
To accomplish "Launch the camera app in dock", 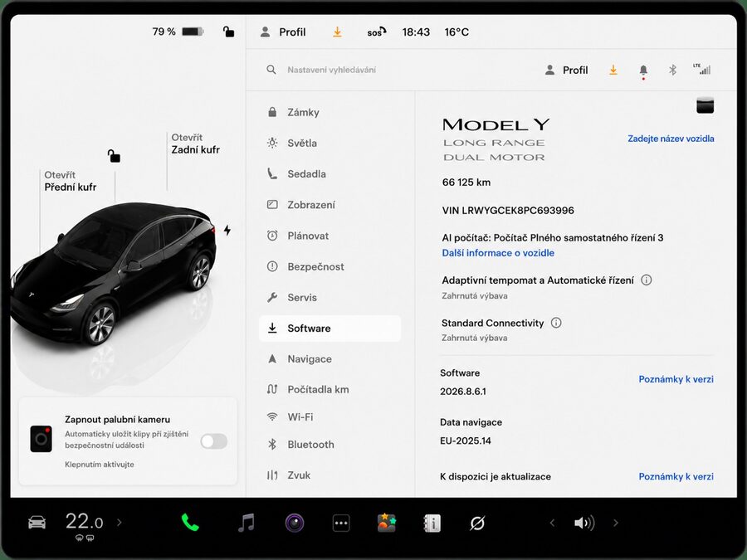I will coord(295,523).
